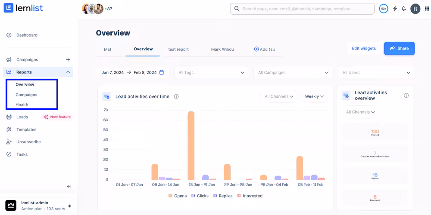Viewport: 431px width, 215px height.
Task: Toggle the Opens legend series
Action: click(x=177, y=196)
